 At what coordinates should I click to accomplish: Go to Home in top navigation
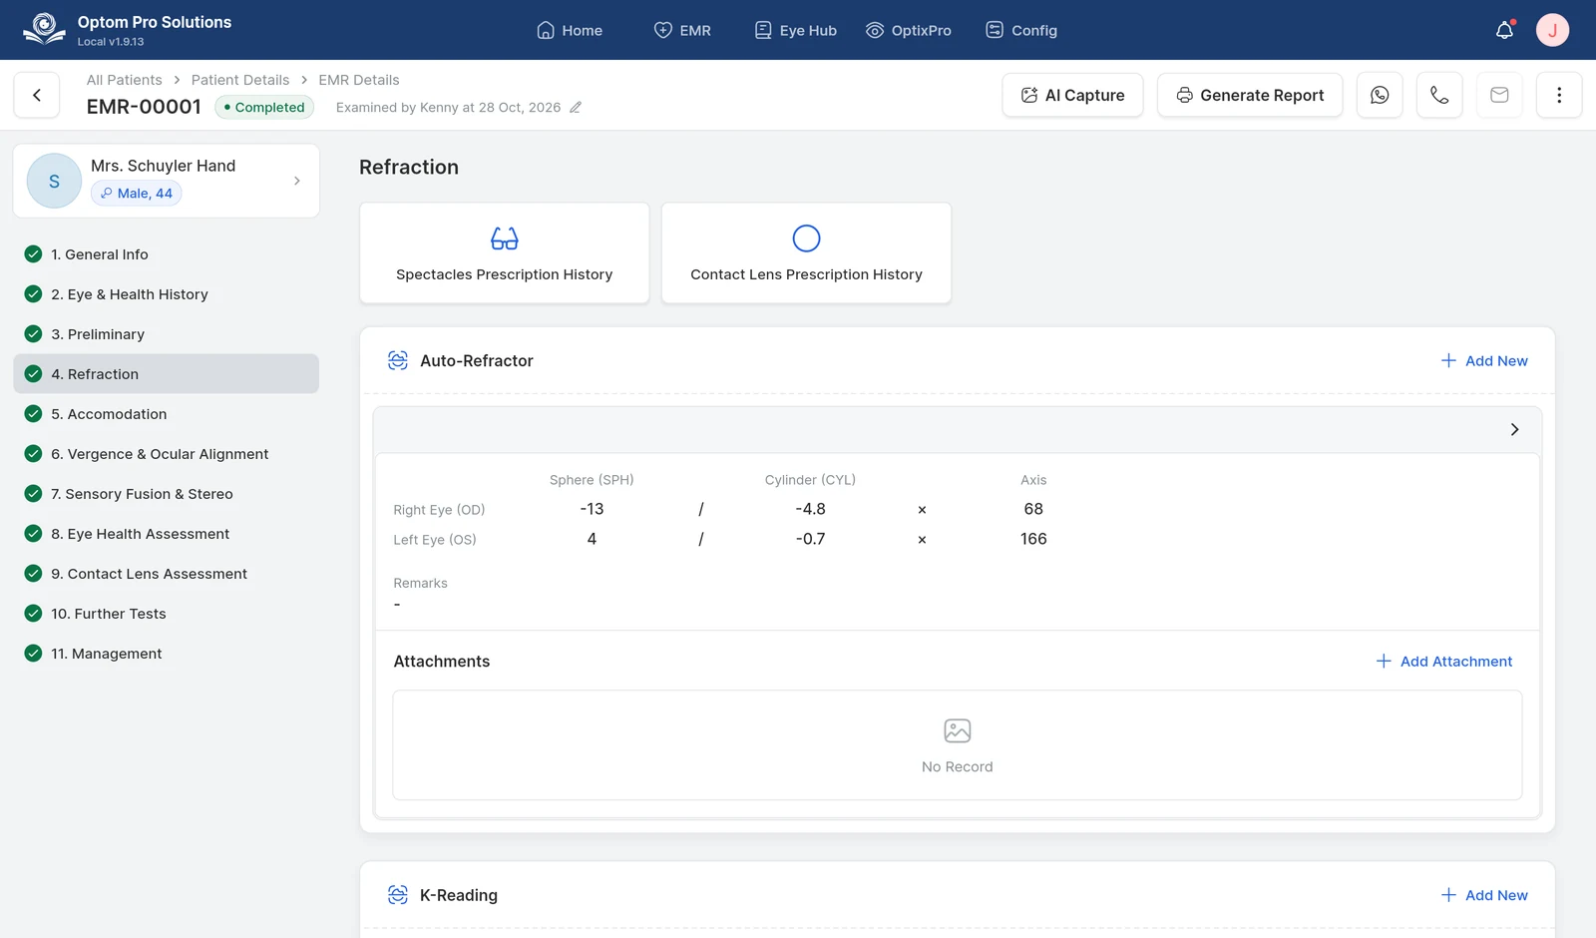(x=570, y=30)
